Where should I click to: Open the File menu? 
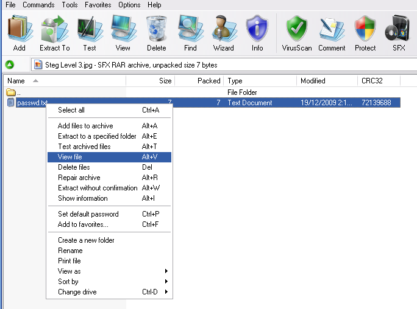coord(10,5)
